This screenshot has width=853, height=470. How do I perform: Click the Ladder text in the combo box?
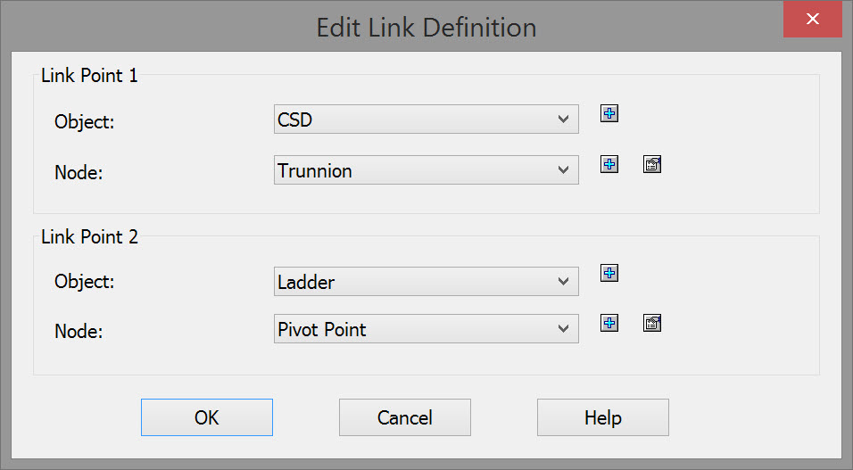[306, 283]
